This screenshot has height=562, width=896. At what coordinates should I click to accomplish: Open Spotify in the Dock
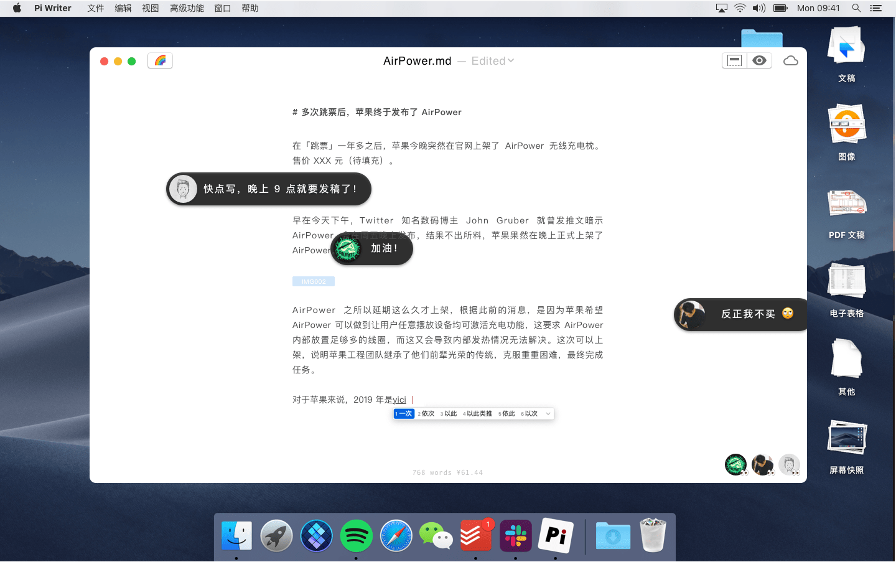[356, 535]
